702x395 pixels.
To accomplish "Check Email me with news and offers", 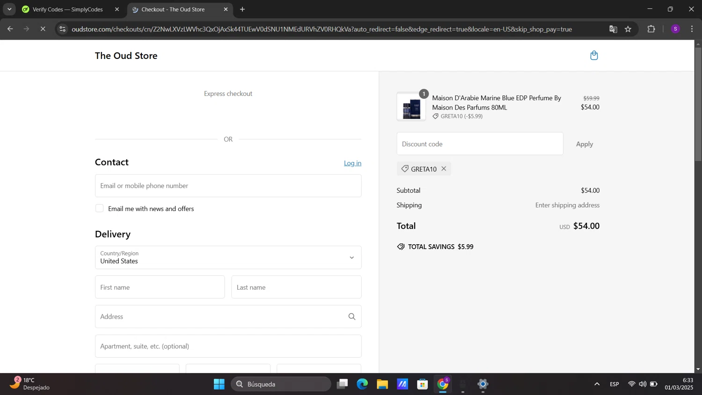I will click(x=99, y=208).
